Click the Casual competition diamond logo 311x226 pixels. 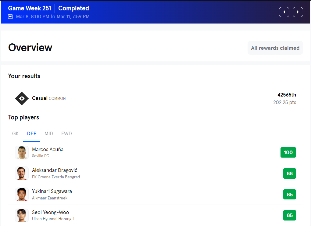click(x=22, y=99)
